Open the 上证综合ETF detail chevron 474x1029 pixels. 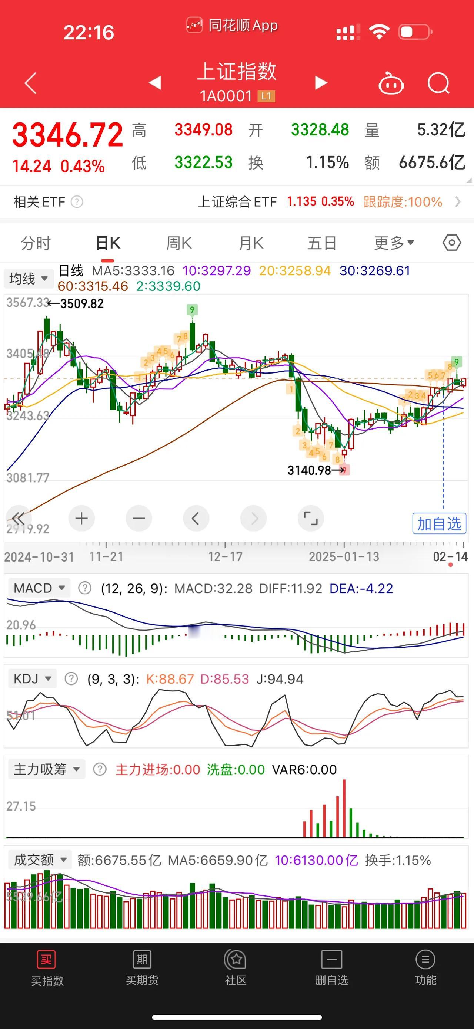458,202
